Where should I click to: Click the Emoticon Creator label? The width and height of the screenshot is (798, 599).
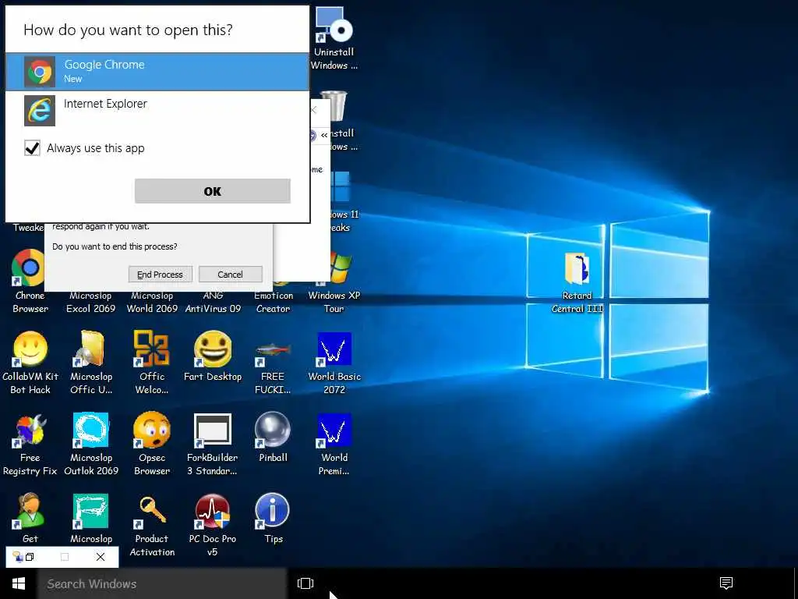pyautogui.click(x=274, y=302)
